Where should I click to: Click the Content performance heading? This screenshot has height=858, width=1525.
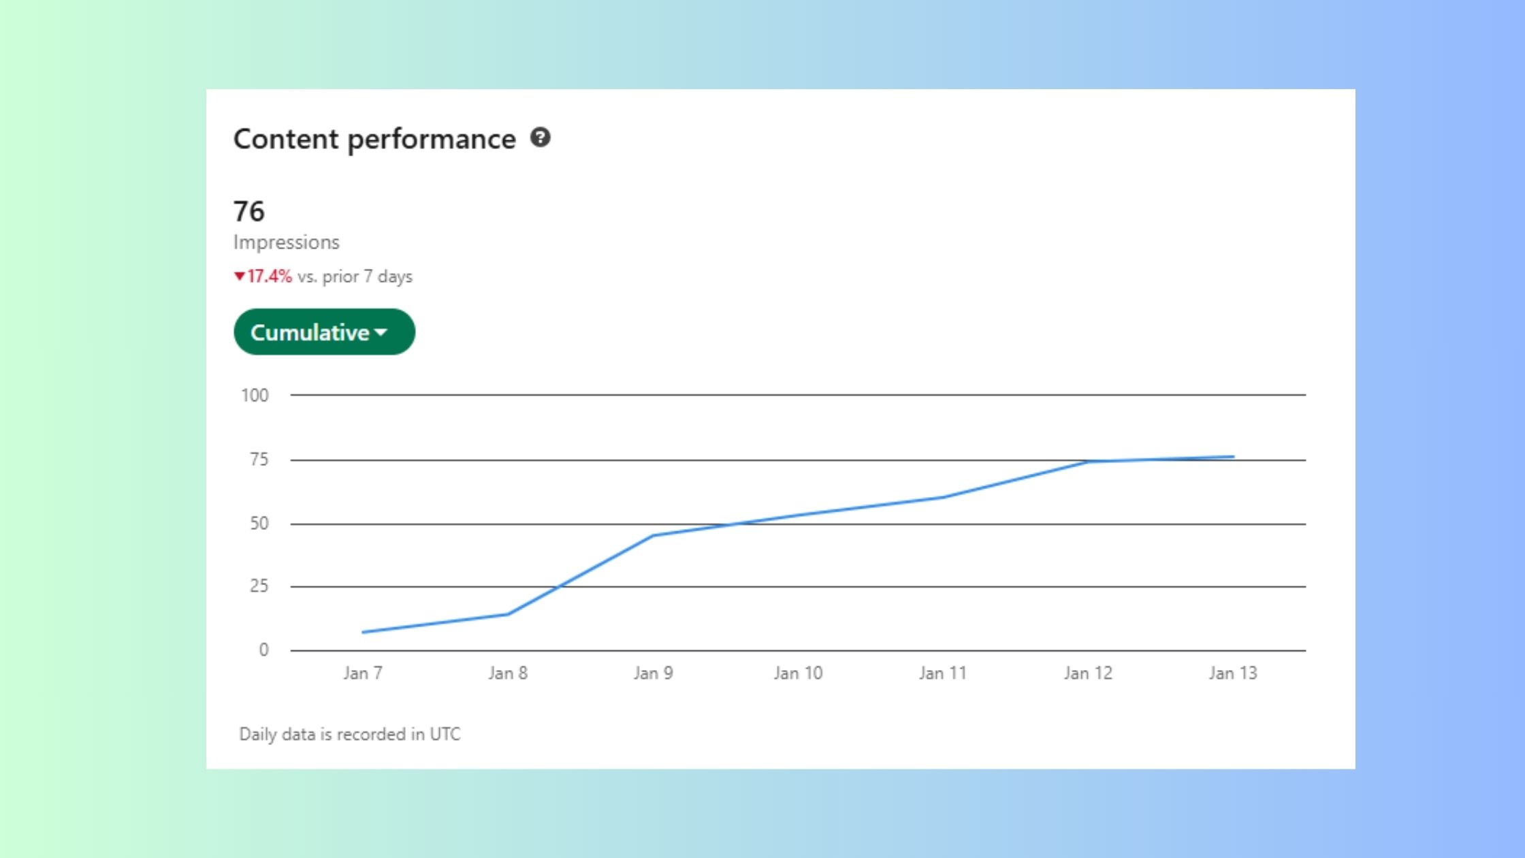[x=374, y=139]
